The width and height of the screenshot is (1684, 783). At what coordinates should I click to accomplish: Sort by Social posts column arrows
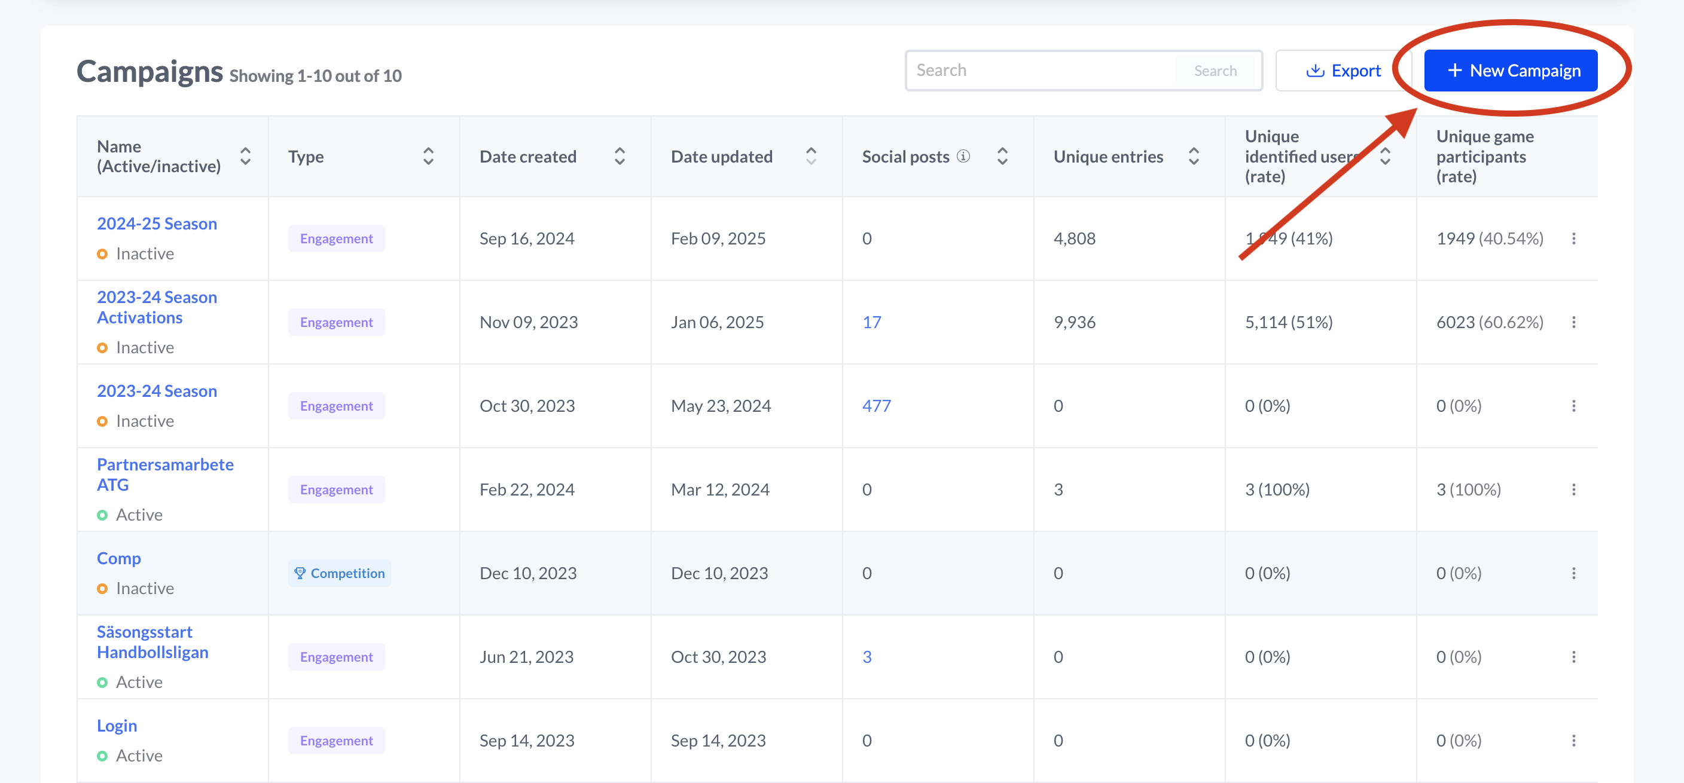pyautogui.click(x=1002, y=156)
